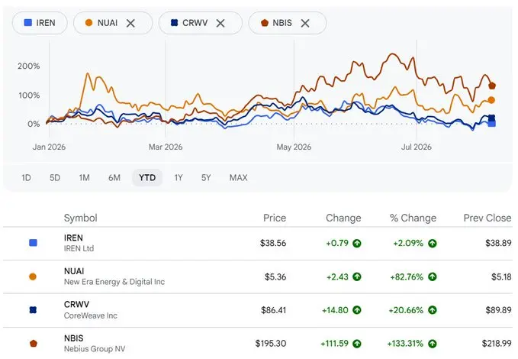This screenshot has width=518, height=359.
Task: Switch chart range to 5D
Action: [x=55, y=178]
